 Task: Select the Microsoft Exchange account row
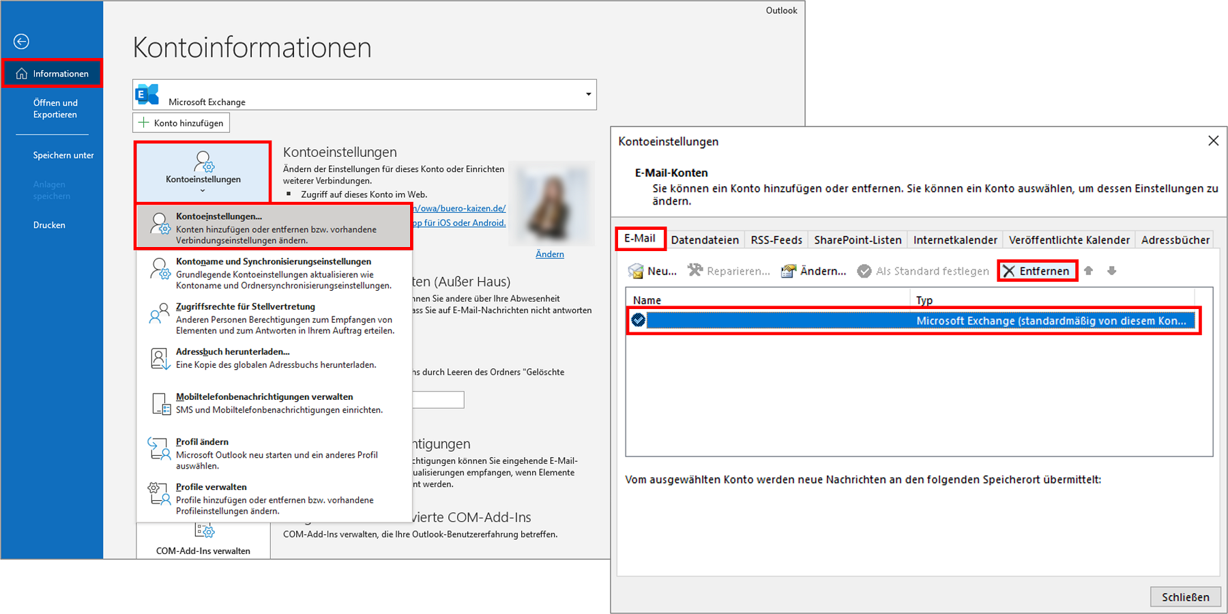tap(914, 321)
